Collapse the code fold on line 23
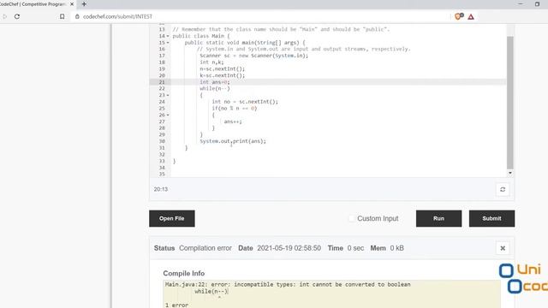 click(168, 95)
